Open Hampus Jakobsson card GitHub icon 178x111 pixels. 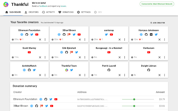tap(146, 34)
